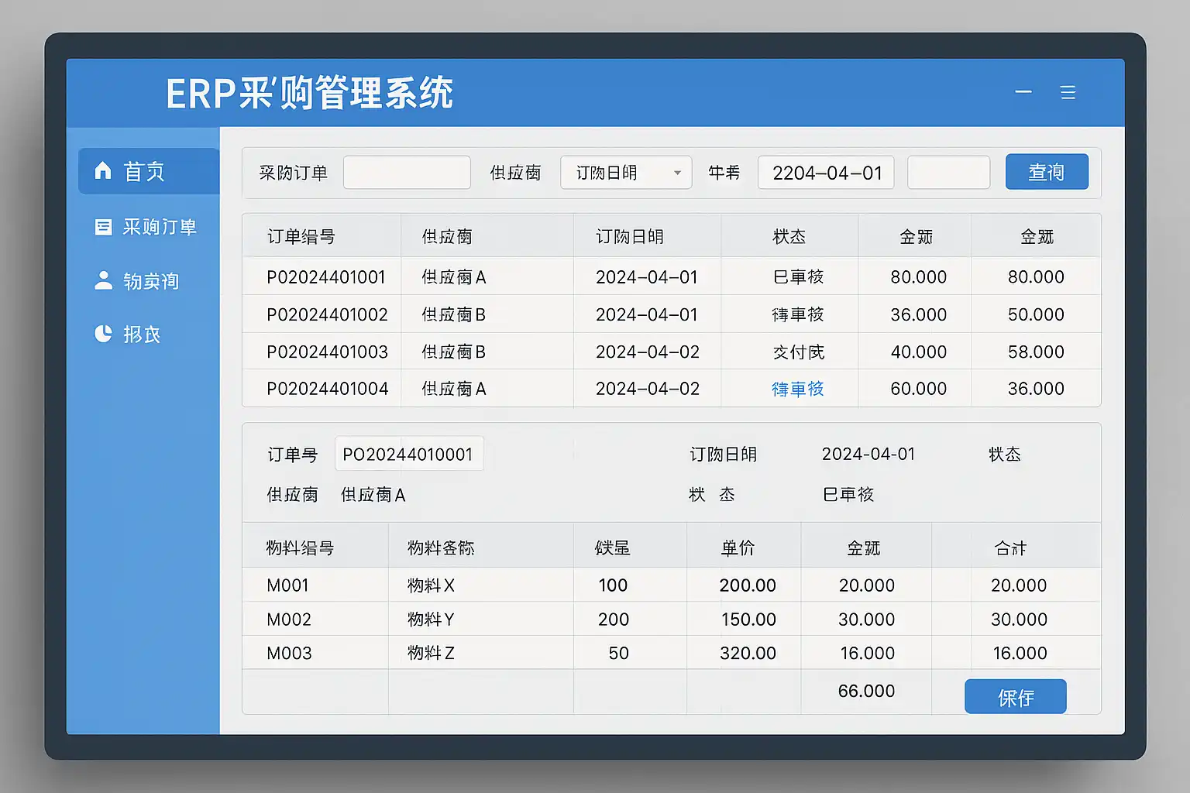Click the 58.000 amount in the orders table

(1036, 352)
